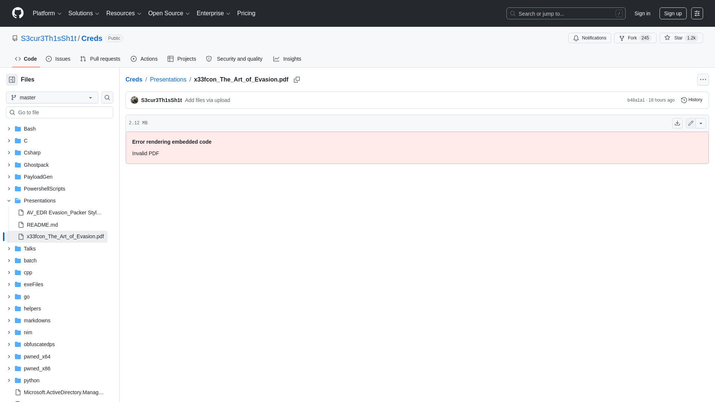This screenshot has width=715, height=402.
Task: Expand the Solutions menu
Action: 84,13
